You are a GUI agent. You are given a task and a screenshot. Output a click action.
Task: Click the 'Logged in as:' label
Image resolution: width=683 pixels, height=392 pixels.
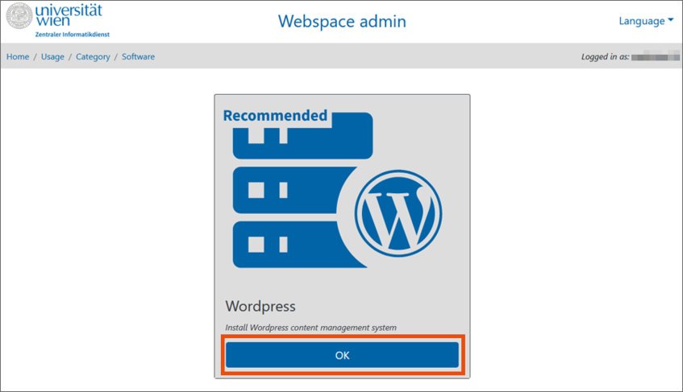point(605,56)
